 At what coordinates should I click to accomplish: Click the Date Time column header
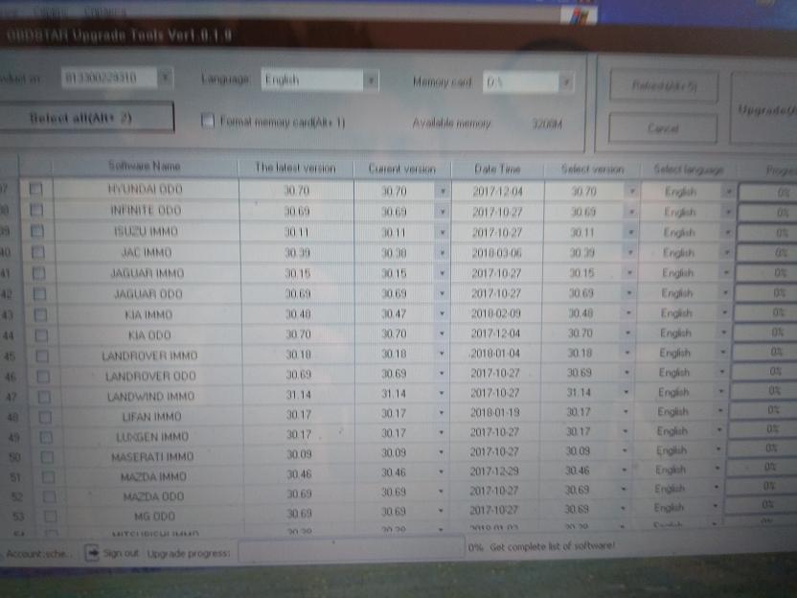(497, 170)
